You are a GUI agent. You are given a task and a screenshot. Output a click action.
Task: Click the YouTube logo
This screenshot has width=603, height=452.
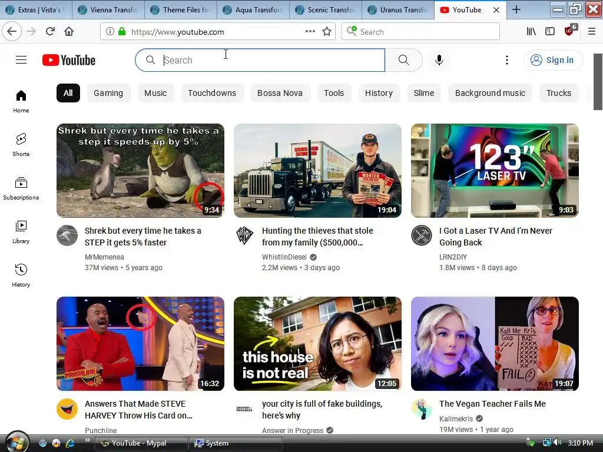69,61
